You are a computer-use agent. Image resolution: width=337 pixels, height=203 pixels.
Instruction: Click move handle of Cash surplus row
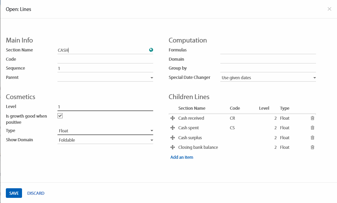pyautogui.click(x=172, y=138)
